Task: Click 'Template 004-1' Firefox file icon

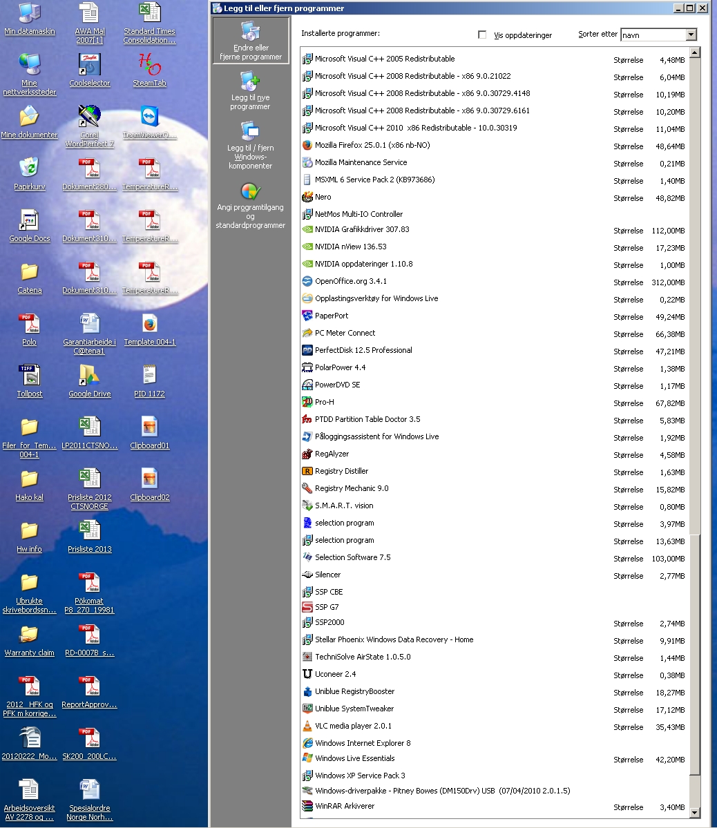Action: pyautogui.click(x=149, y=329)
